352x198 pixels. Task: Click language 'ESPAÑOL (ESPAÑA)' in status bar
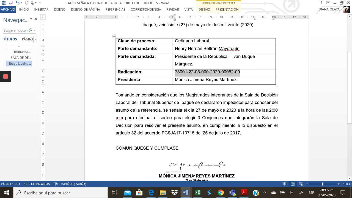tap(73, 184)
